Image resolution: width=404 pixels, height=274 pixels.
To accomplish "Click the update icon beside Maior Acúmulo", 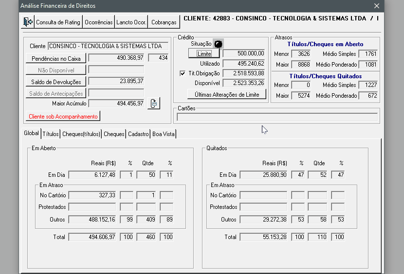I will tap(154, 103).
